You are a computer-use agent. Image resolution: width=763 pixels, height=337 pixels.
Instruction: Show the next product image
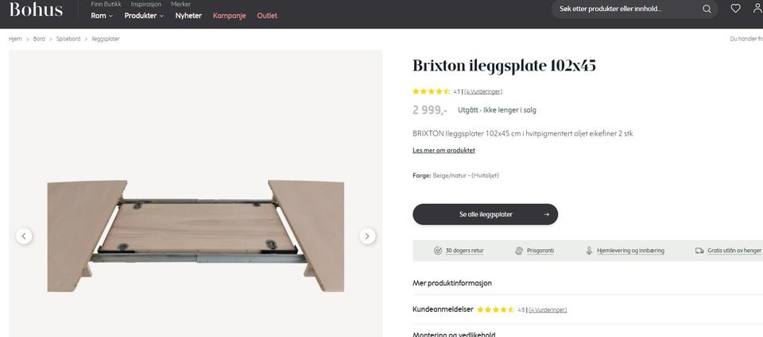click(x=367, y=236)
